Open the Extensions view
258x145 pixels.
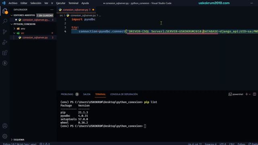tap(5, 53)
